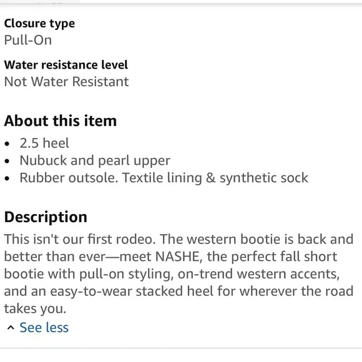Click the Nubuck and pearl upper text
This screenshot has height=362, width=362.
[x=95, y=160]
